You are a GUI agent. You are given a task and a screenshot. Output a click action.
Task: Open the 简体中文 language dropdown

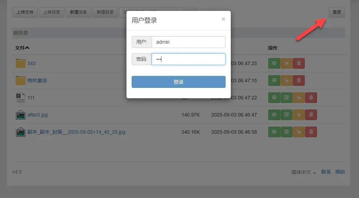tap(303, 172)
